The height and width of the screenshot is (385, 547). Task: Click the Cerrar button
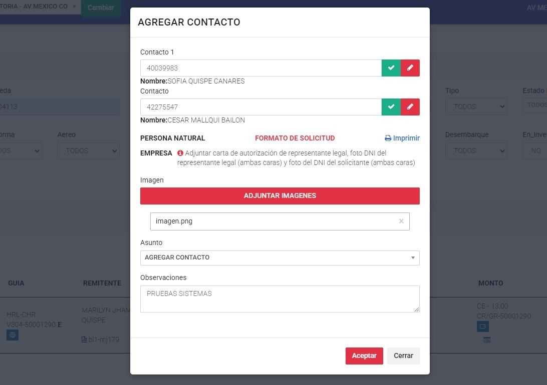click(403, 356)
